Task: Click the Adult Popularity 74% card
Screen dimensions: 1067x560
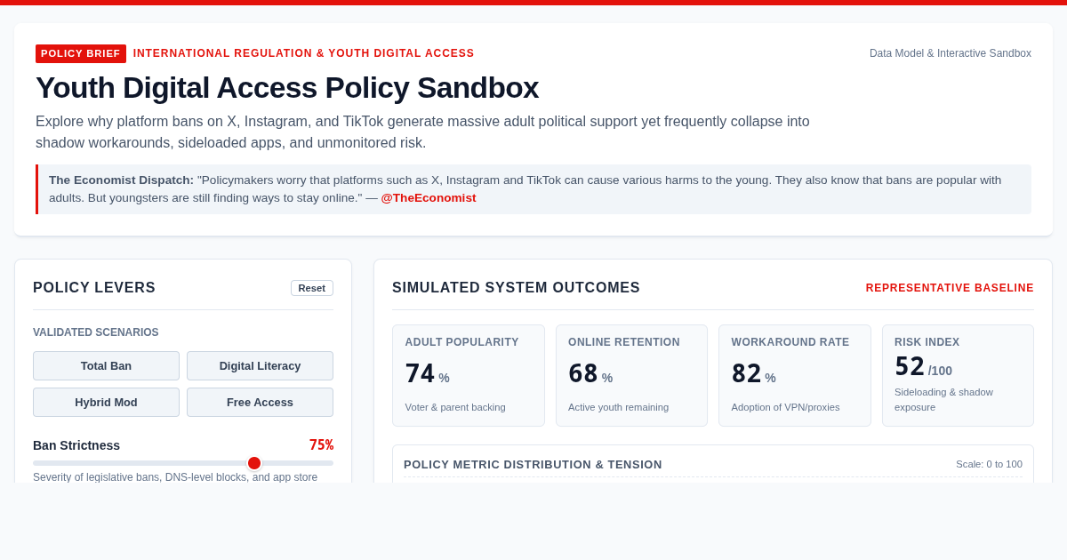Action: (x=469, y=375)
